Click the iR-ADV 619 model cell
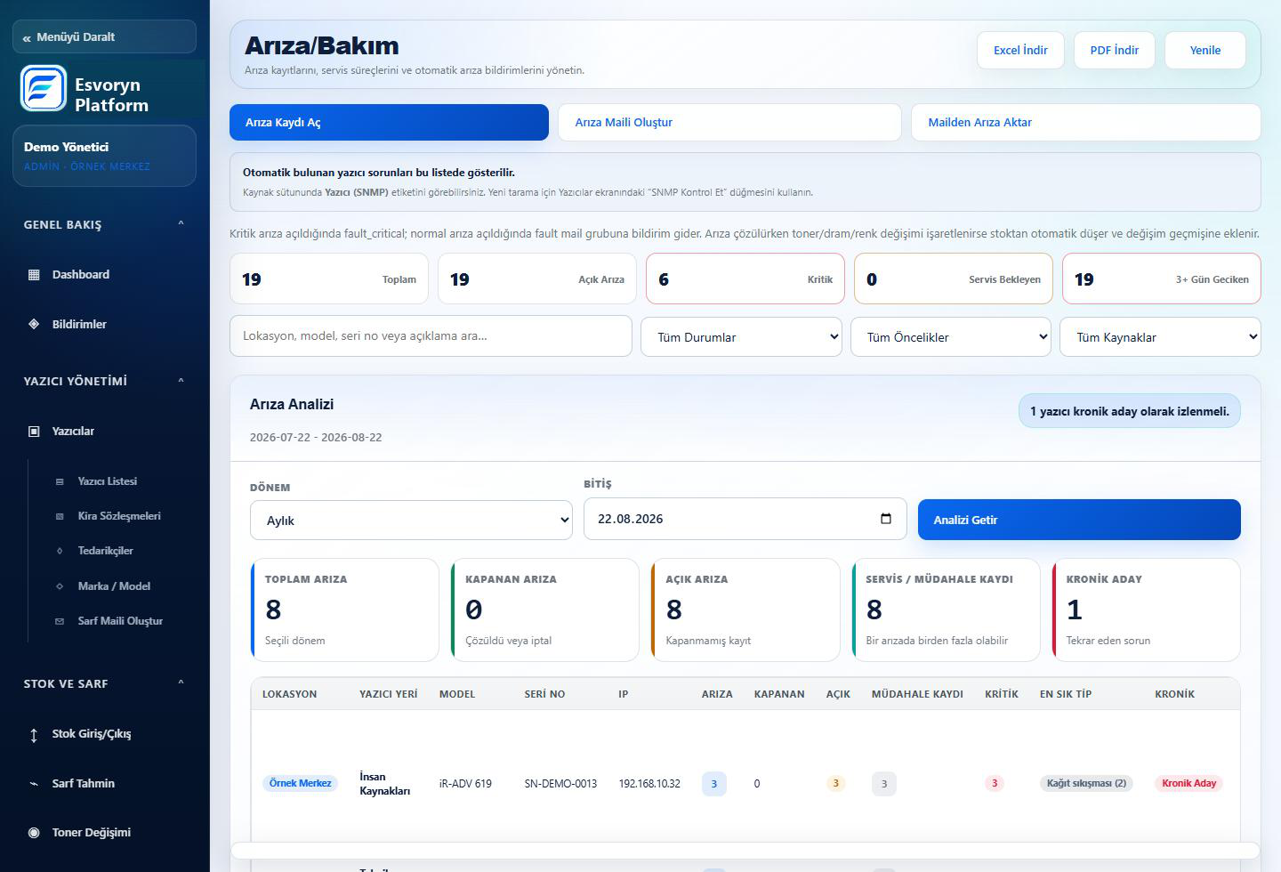The height and width of the screenshot is (872, 1281). click(465, 784)
